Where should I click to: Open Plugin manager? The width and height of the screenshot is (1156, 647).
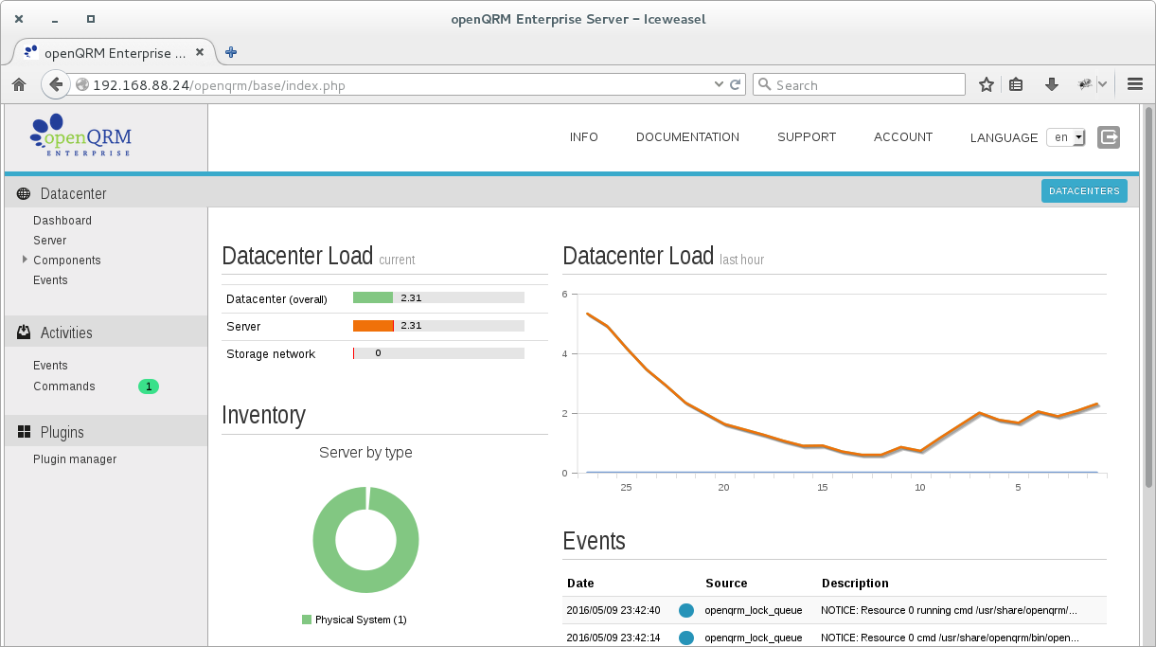point(75,459)
